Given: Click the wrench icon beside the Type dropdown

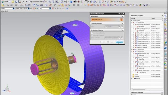Looking at the screenshot, I should [122, 27].
